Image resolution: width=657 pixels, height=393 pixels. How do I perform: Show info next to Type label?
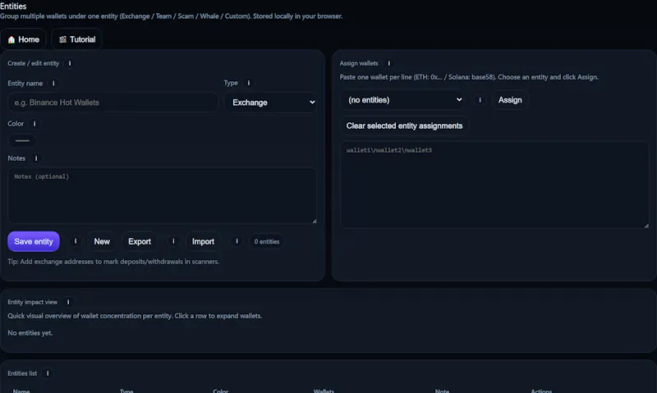point(249,83)
